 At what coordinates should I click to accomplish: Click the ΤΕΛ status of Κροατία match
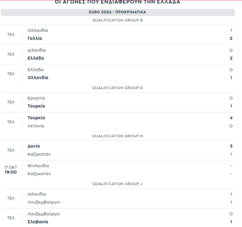click(x=11, y=102)
